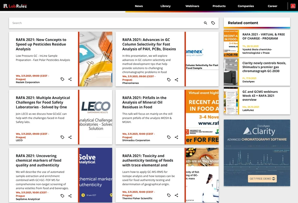Open 'RAFA 2021: Pitfalls in the Analysis of Mineral Oil' title

point(144,102)
